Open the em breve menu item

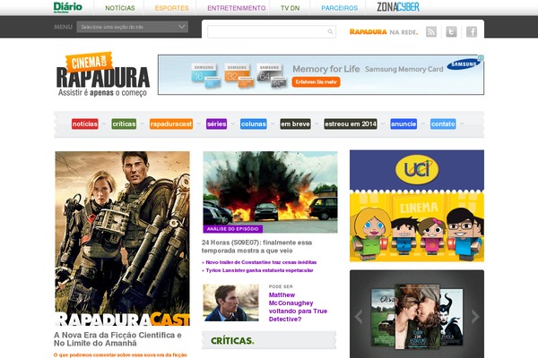tap(295, 124)
